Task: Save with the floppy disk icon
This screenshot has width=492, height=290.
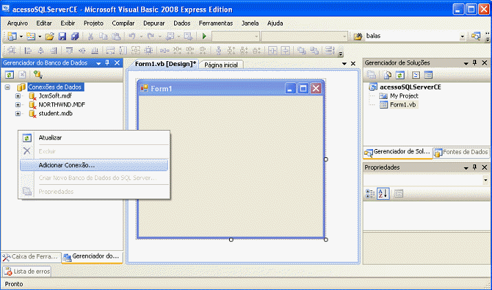Action: [x=62, y=36]
